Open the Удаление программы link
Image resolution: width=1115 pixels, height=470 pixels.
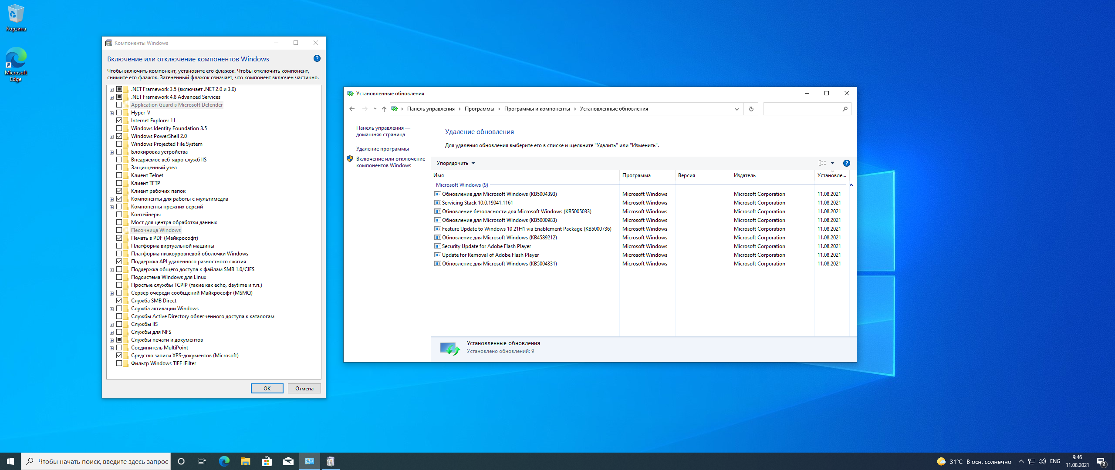pyautogui.click(x=382, y=149)
